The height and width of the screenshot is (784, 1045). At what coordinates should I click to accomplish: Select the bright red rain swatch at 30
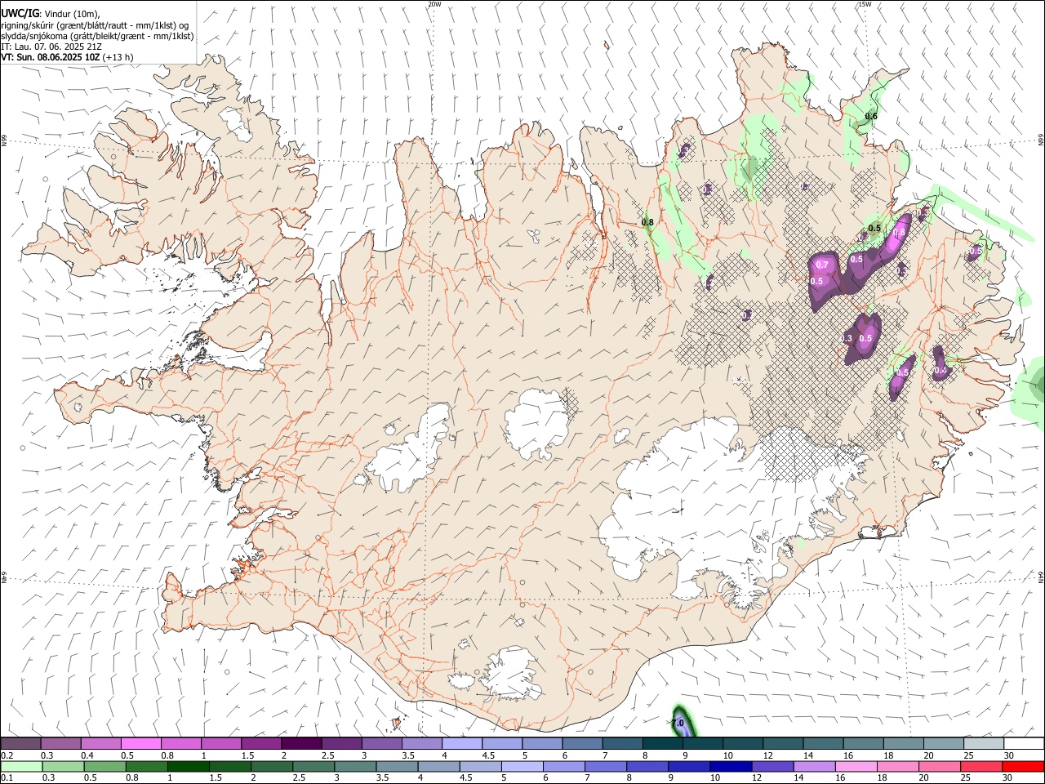pos(1024,767)
